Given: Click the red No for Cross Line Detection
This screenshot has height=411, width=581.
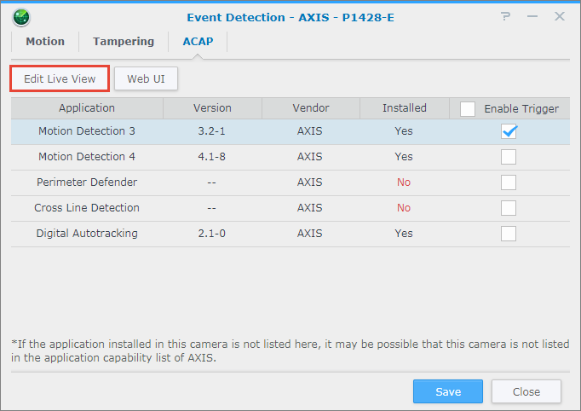Looking at the screenshot, I should coord(404,208).
